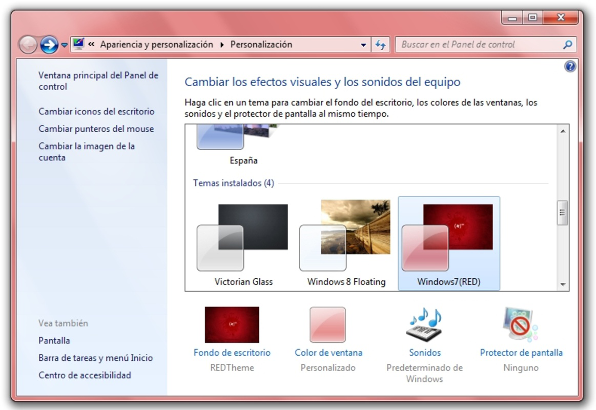Open 'Cambiar punteros del mouse'
Viewport: 596px width, 410px height.
(96, 129)
